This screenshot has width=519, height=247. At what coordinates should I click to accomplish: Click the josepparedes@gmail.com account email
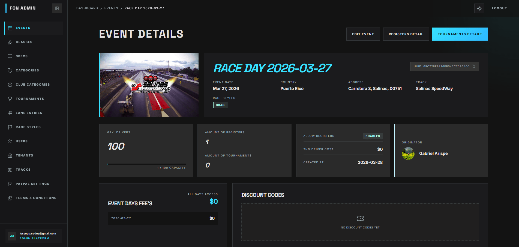click(x=38, y=234)
